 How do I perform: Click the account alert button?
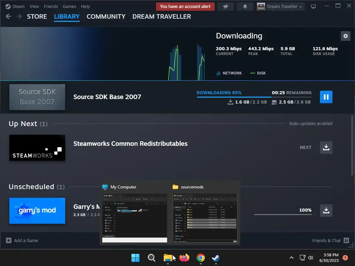pyautogui.click(x=185, y=7)
